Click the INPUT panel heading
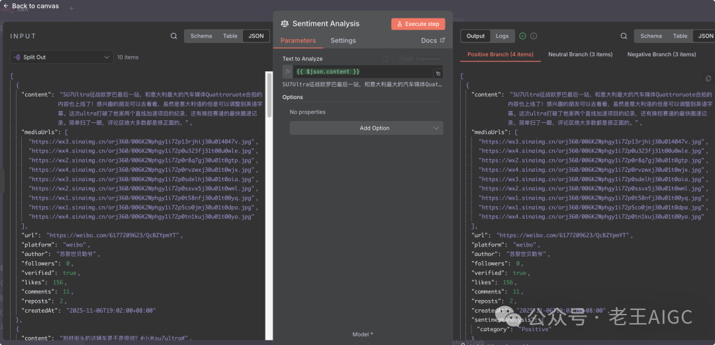 [23, 36]
